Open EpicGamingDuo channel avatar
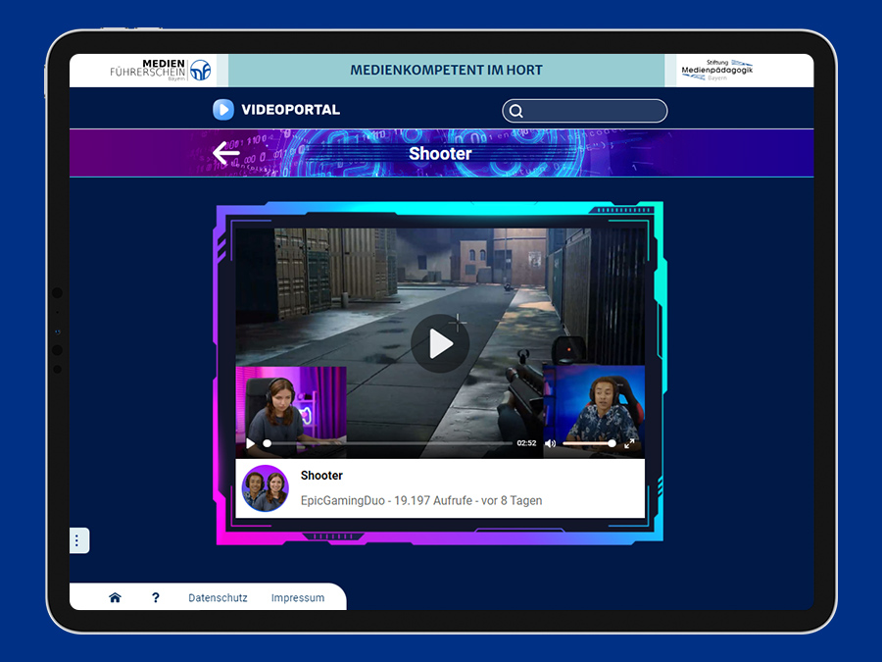Viewport: 882px width, 662px height. (x=266, y=488)
